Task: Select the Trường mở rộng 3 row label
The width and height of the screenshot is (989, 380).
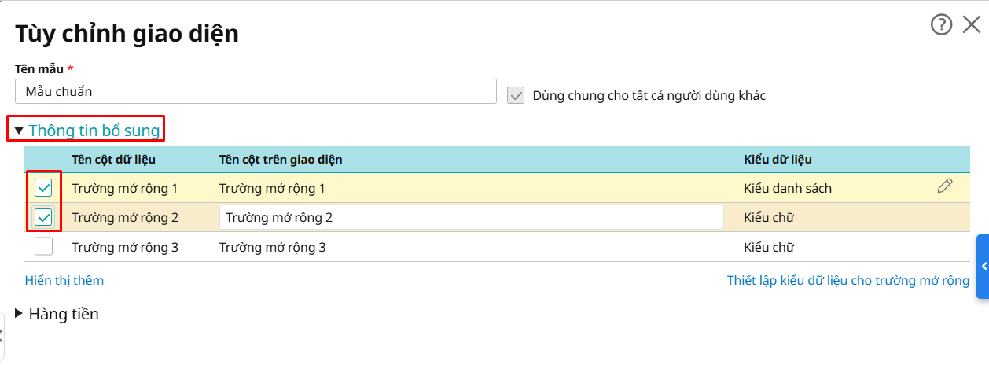Action: pyautogui.click(x=125, y=247)
